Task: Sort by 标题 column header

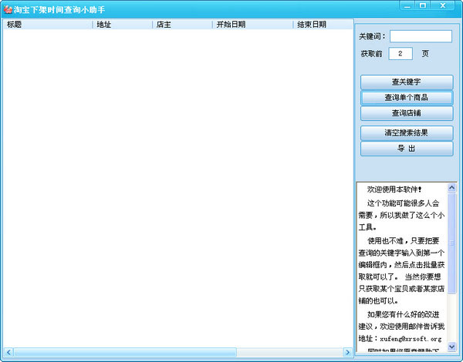Action: point(48,25)
